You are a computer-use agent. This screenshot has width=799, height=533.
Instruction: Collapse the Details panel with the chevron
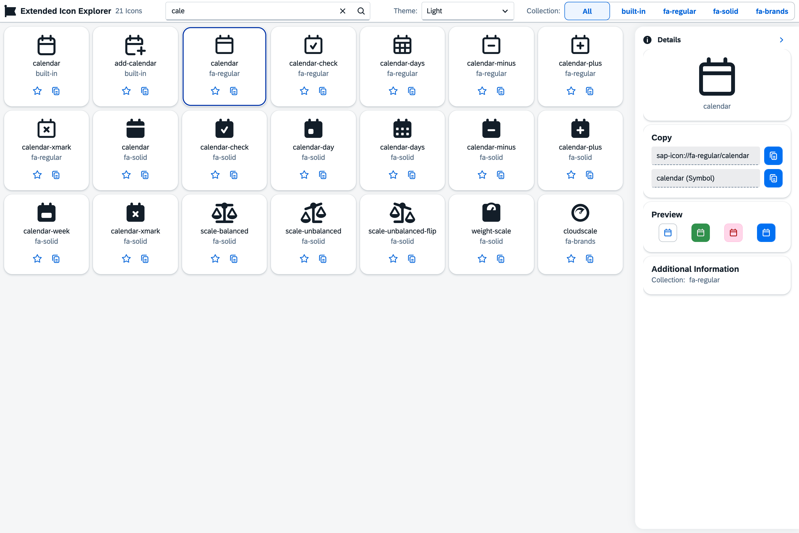[x=781, y=40]
